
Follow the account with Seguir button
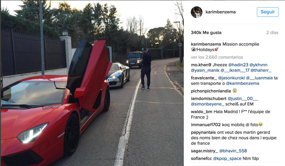pos(267,12)
